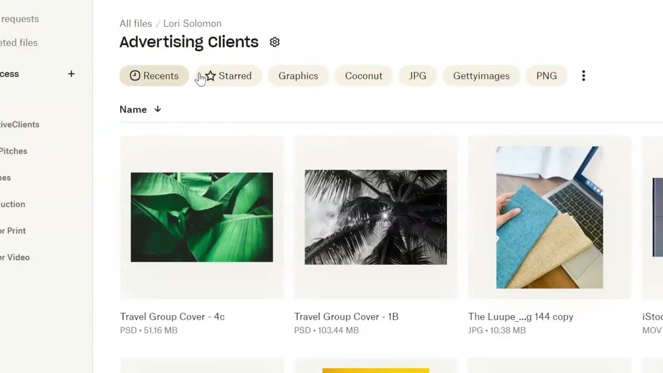Toggle the Graphics filter chip
Image resolution: width=663 pixels, height=373 pixels.
298,76
